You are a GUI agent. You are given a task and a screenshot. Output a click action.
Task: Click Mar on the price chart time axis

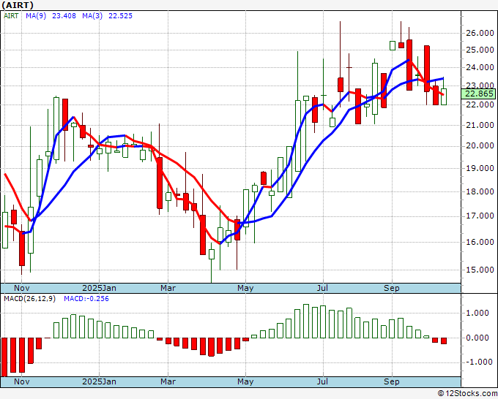(168, 288)
